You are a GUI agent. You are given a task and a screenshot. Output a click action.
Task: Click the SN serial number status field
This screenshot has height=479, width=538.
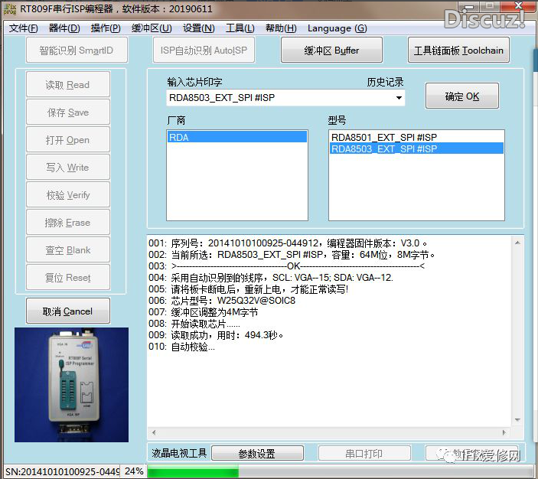(62, 471)
